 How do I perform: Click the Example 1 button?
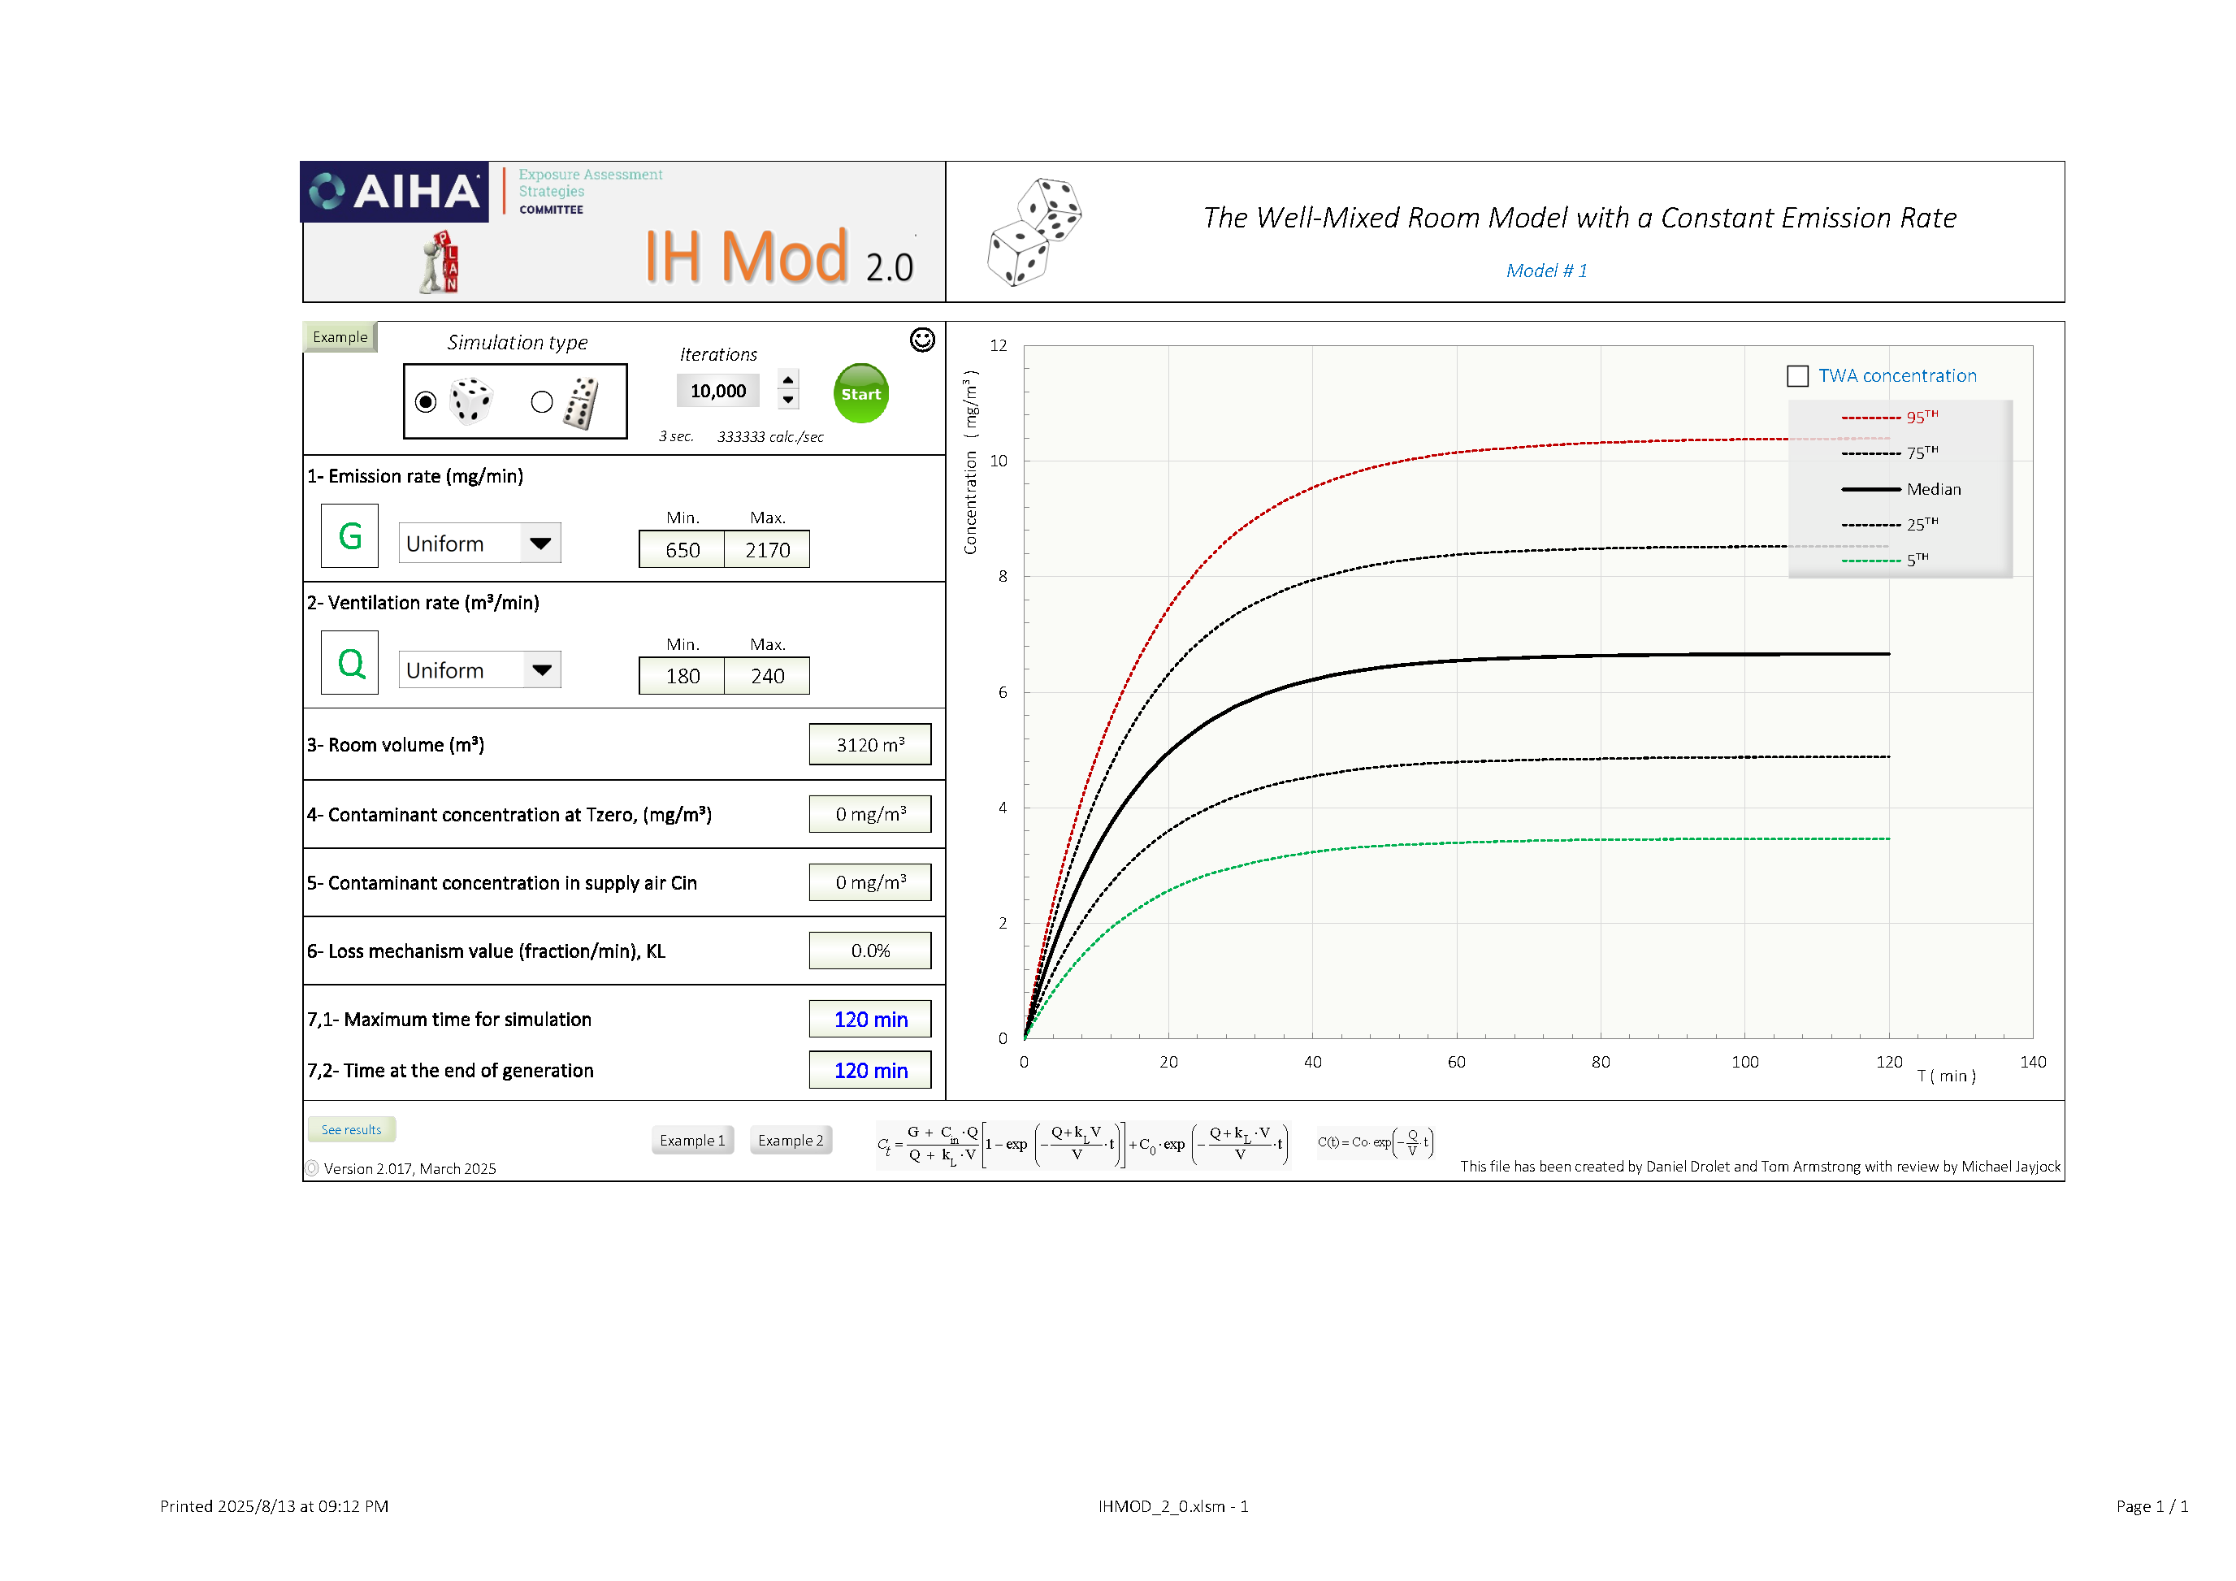click(691, 1140)
